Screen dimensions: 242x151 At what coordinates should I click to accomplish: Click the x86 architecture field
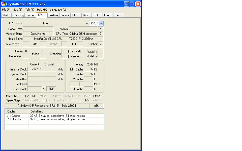tap(97, 105)
